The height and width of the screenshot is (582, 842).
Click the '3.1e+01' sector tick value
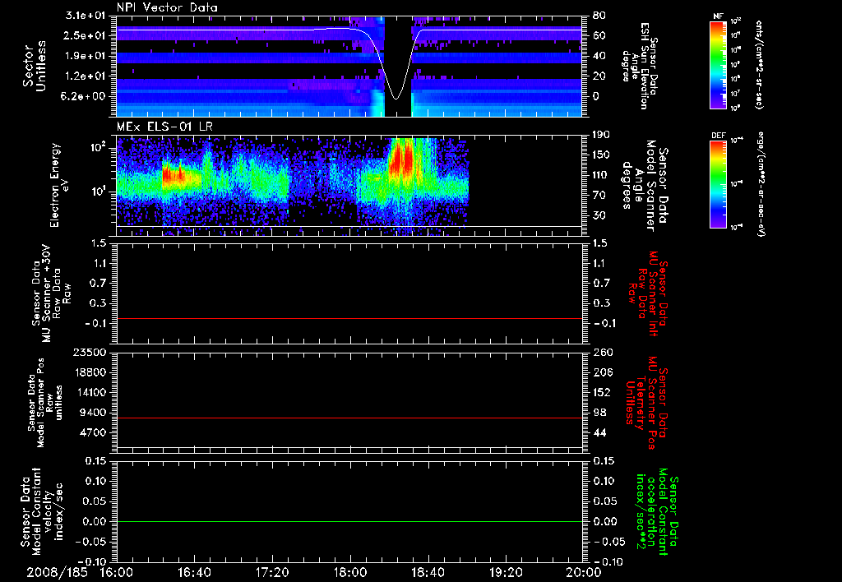[84, 16]
